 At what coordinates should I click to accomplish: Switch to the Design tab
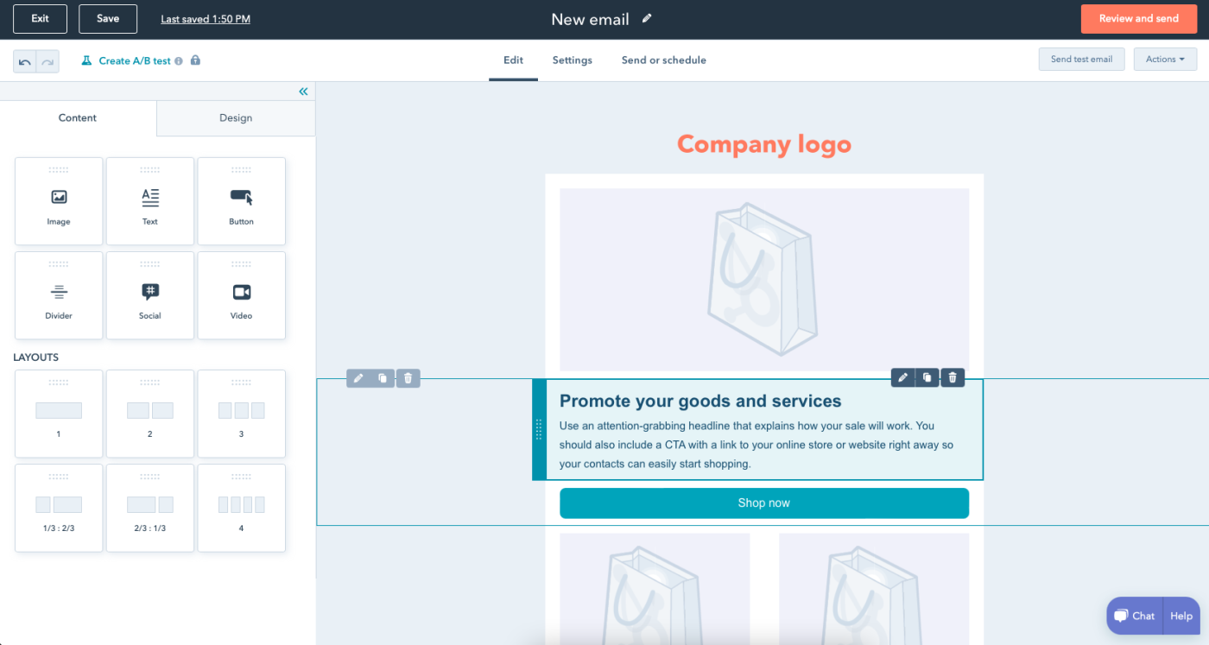(x=236, y=118)
